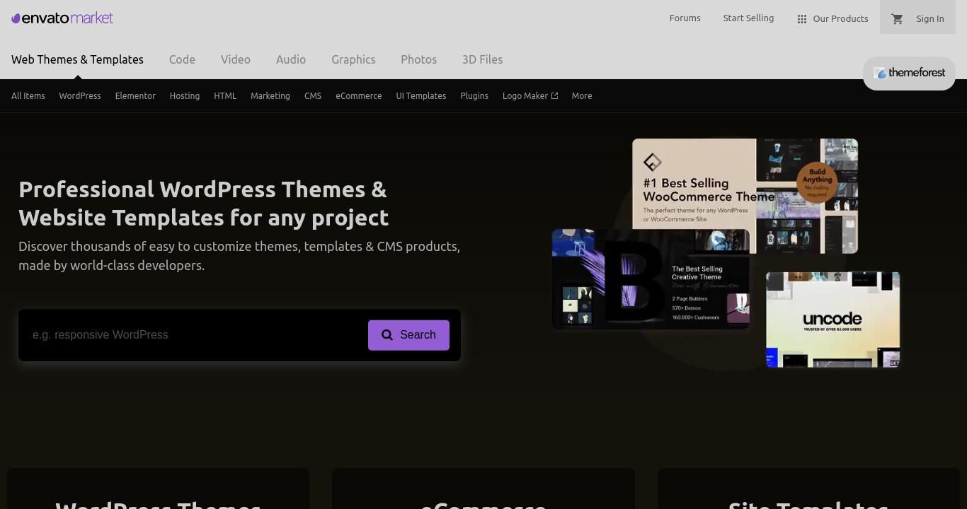Open the shopping cart icon
This screenshot has width=967, height=509.
point(897,19)
